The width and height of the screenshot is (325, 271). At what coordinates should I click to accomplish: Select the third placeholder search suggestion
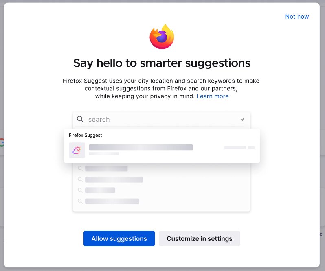coord(100,190)
